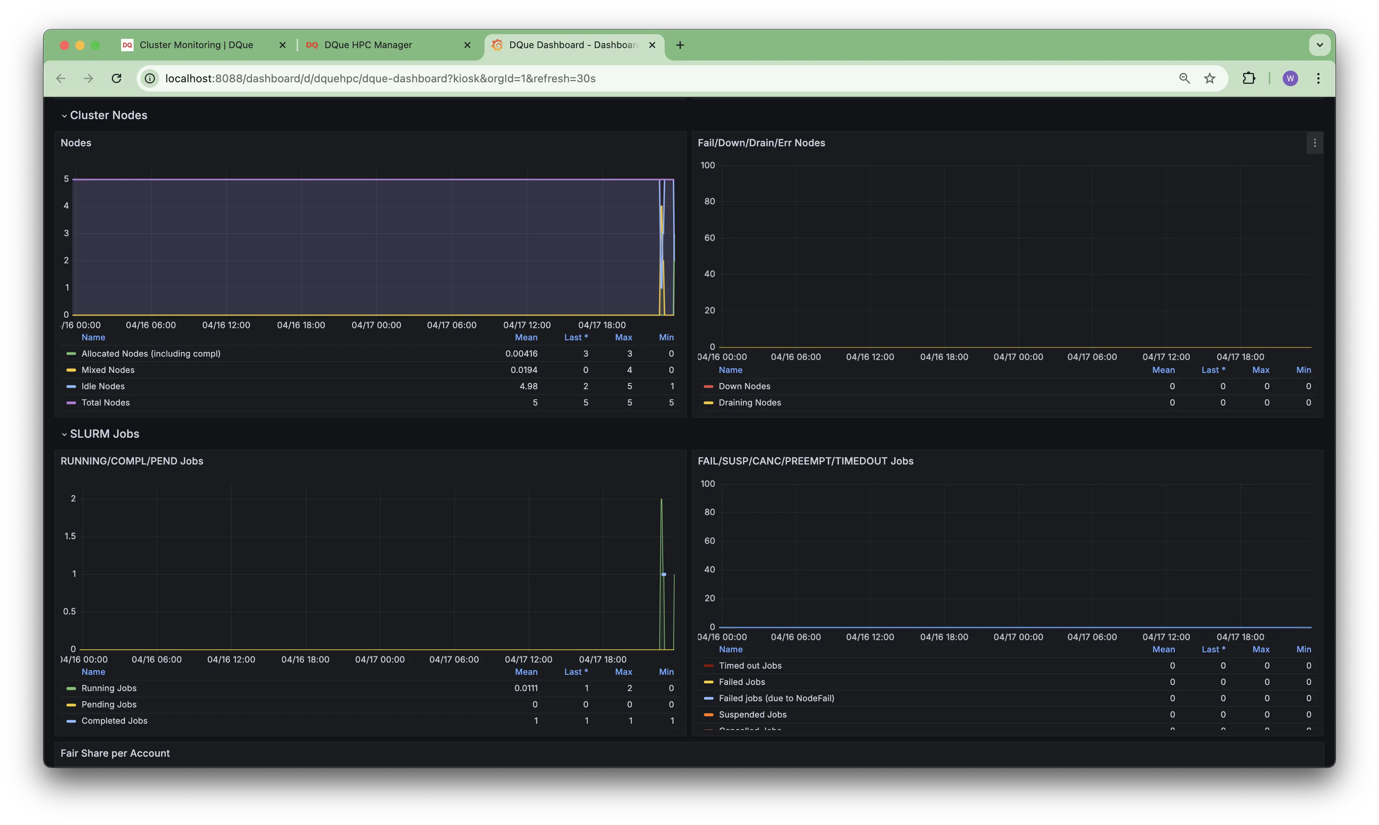Viewport: 1379px width, 825px height.
Task: Open the Chrome Extensions puzzle icon
Action: click(x=1249, y=78)
